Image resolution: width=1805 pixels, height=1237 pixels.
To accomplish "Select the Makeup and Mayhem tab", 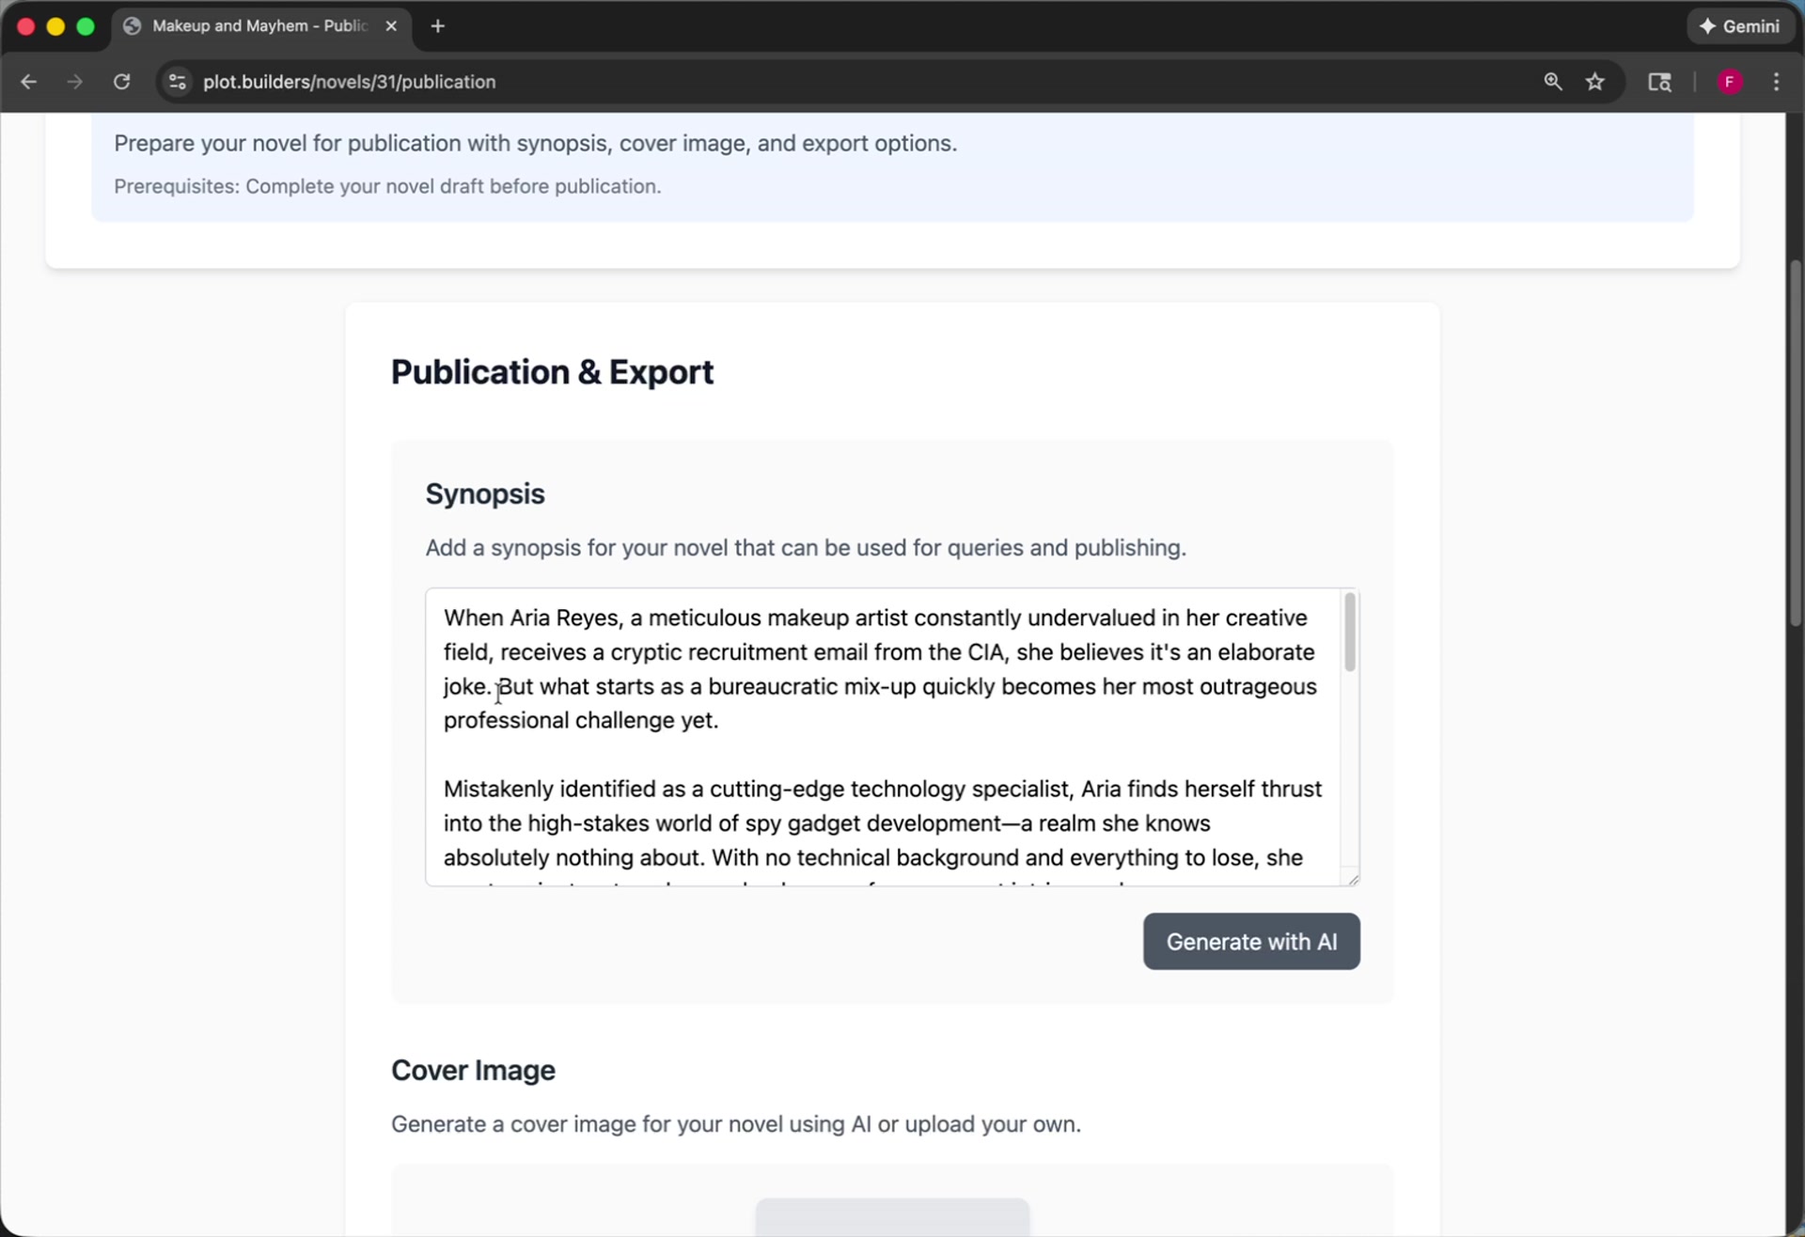I will 259,26.
